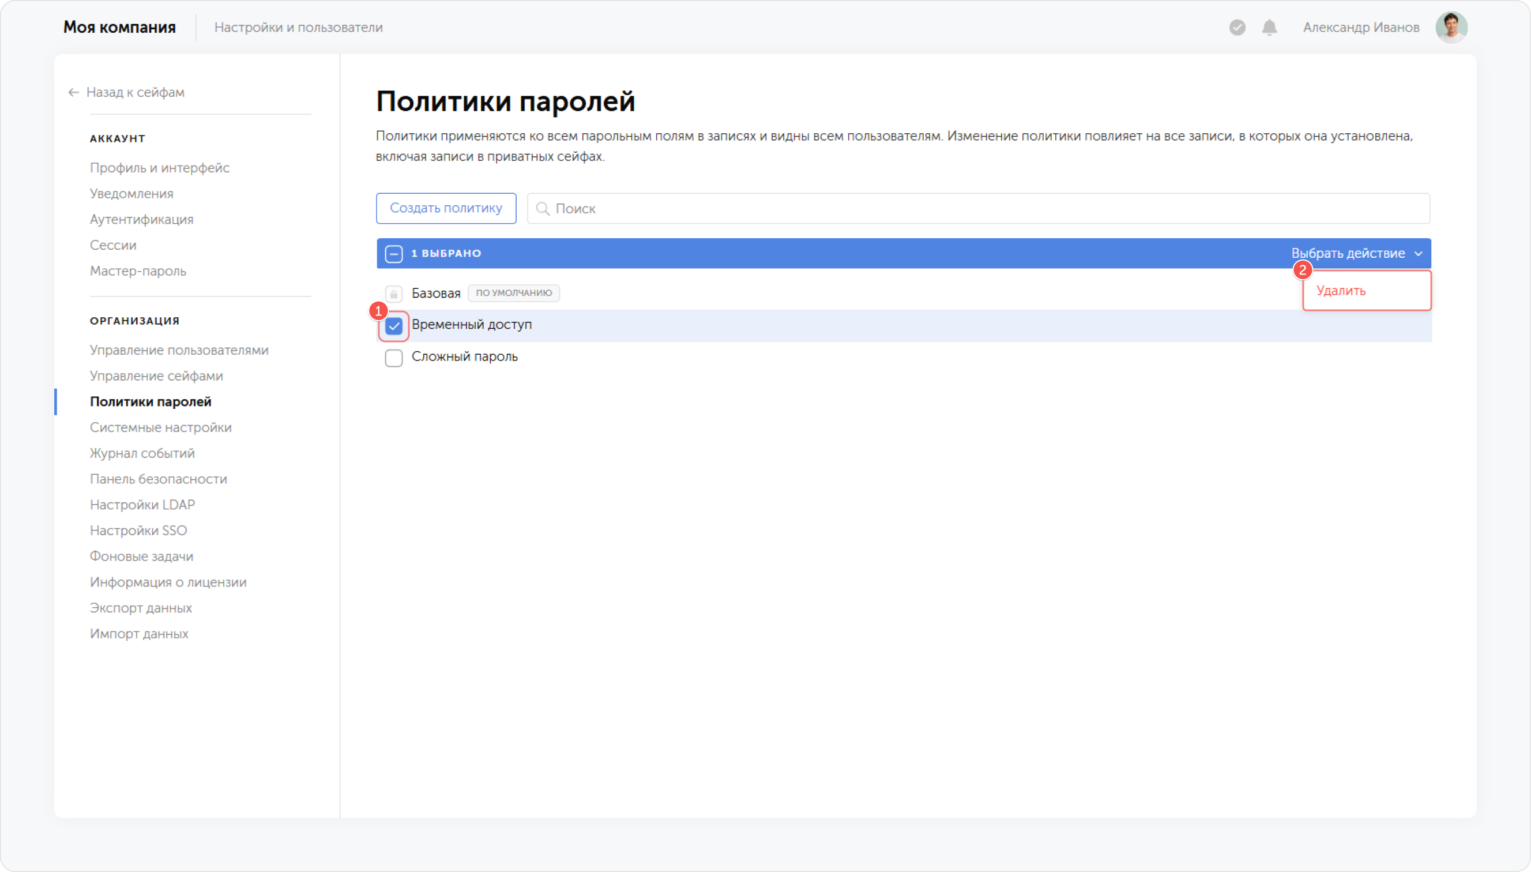Check the Сложный пароль checkbox
1531x872 pixels.
[393, 358]
